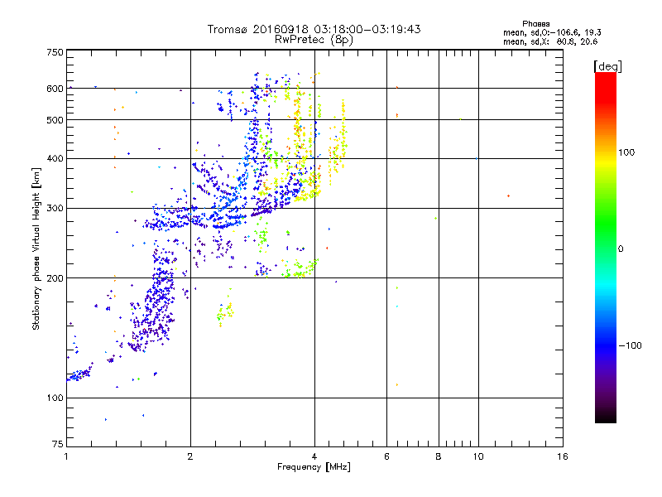Click the 'Phases' header label
Image resolution: width=662 pixels, height=497 pixels.
[535, 24]
